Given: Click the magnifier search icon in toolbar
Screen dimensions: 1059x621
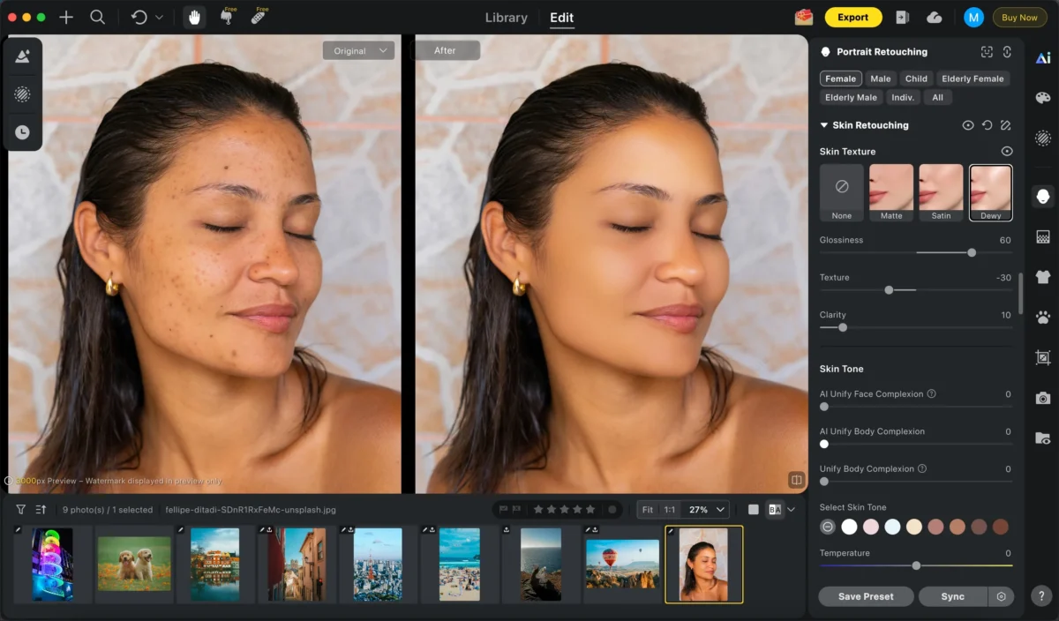Looking at the screenshot, I should coord(98,18).
